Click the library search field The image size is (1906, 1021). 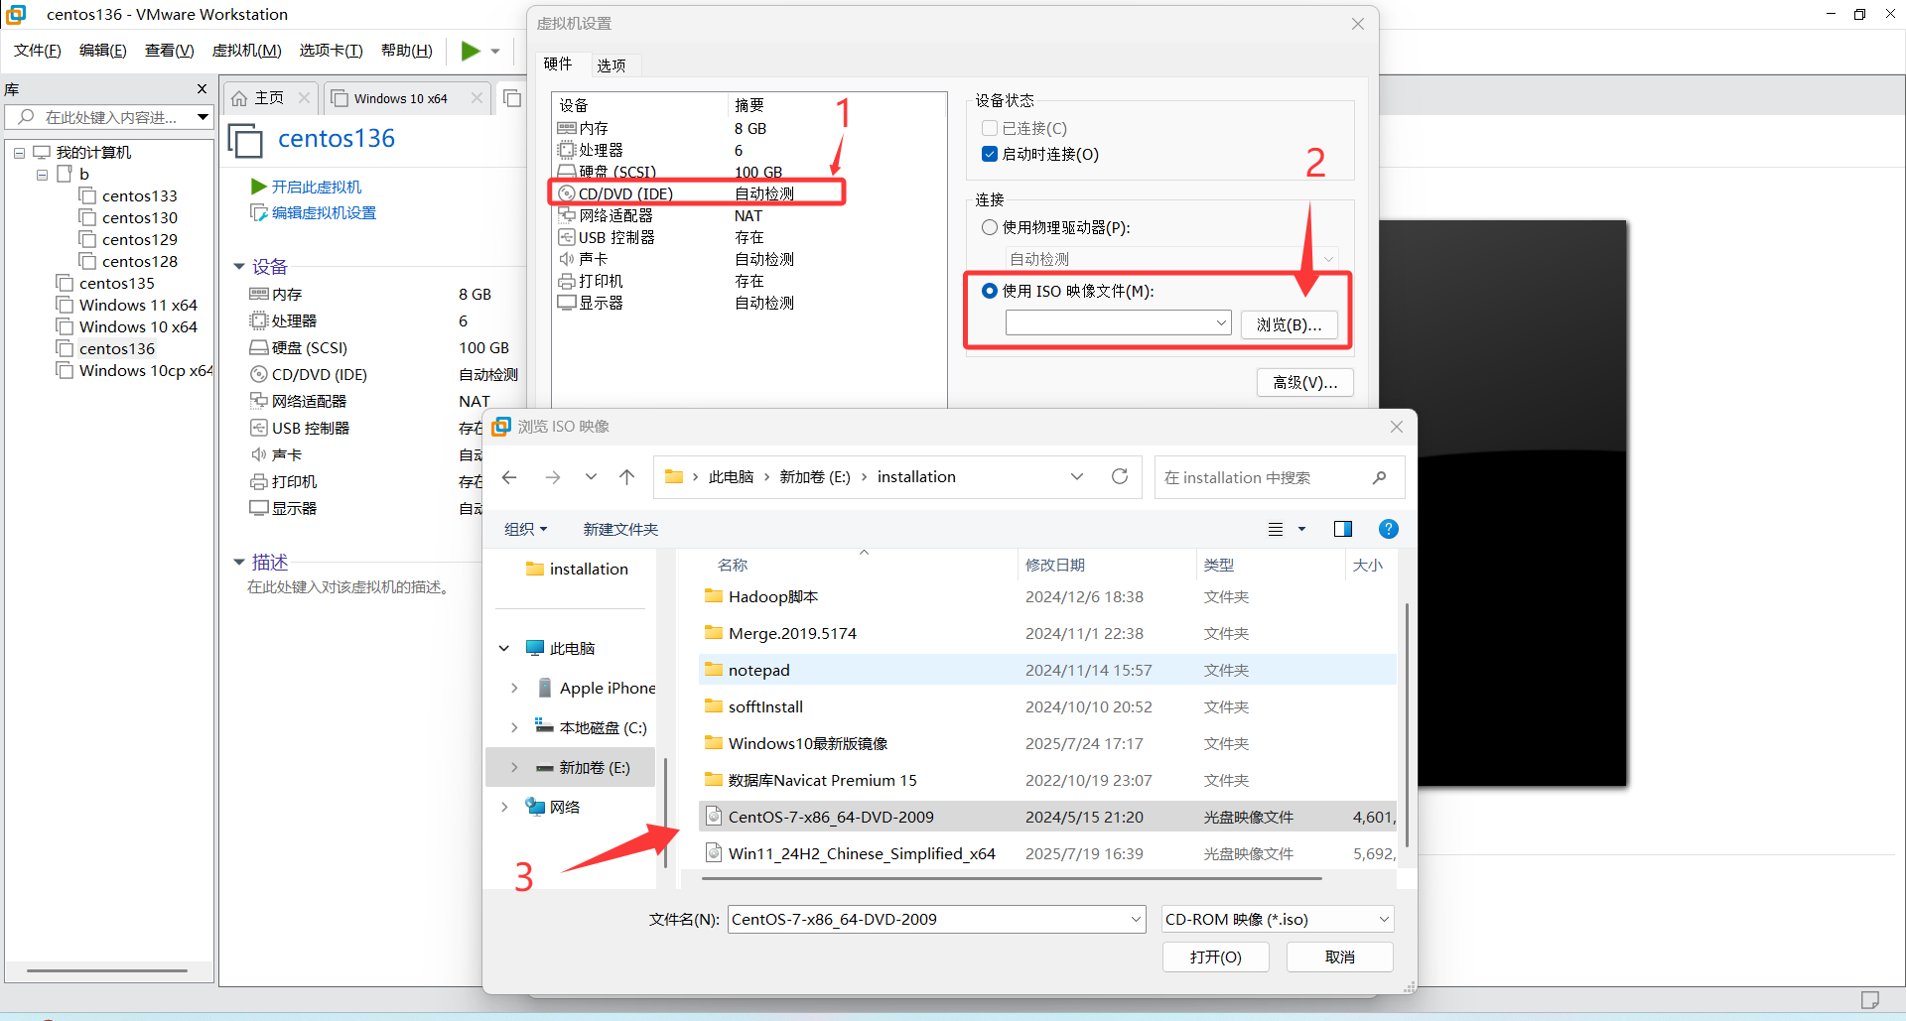[109, 117]
